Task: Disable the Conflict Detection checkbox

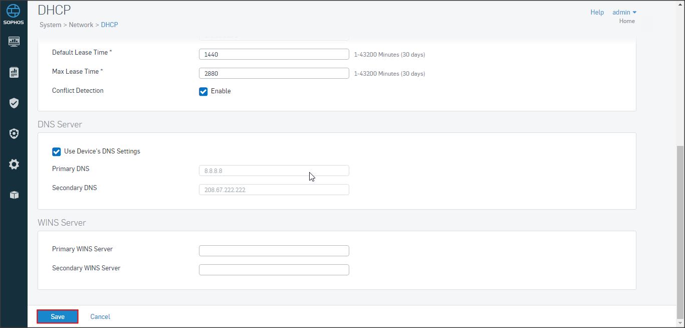Action: (203, 91)
